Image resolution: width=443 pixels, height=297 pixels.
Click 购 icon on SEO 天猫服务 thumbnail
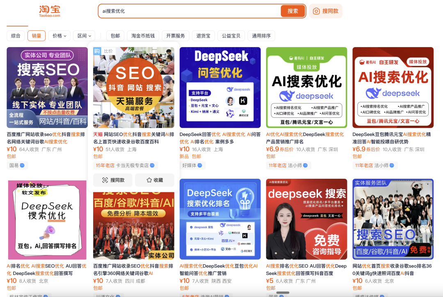click(97, 51)
